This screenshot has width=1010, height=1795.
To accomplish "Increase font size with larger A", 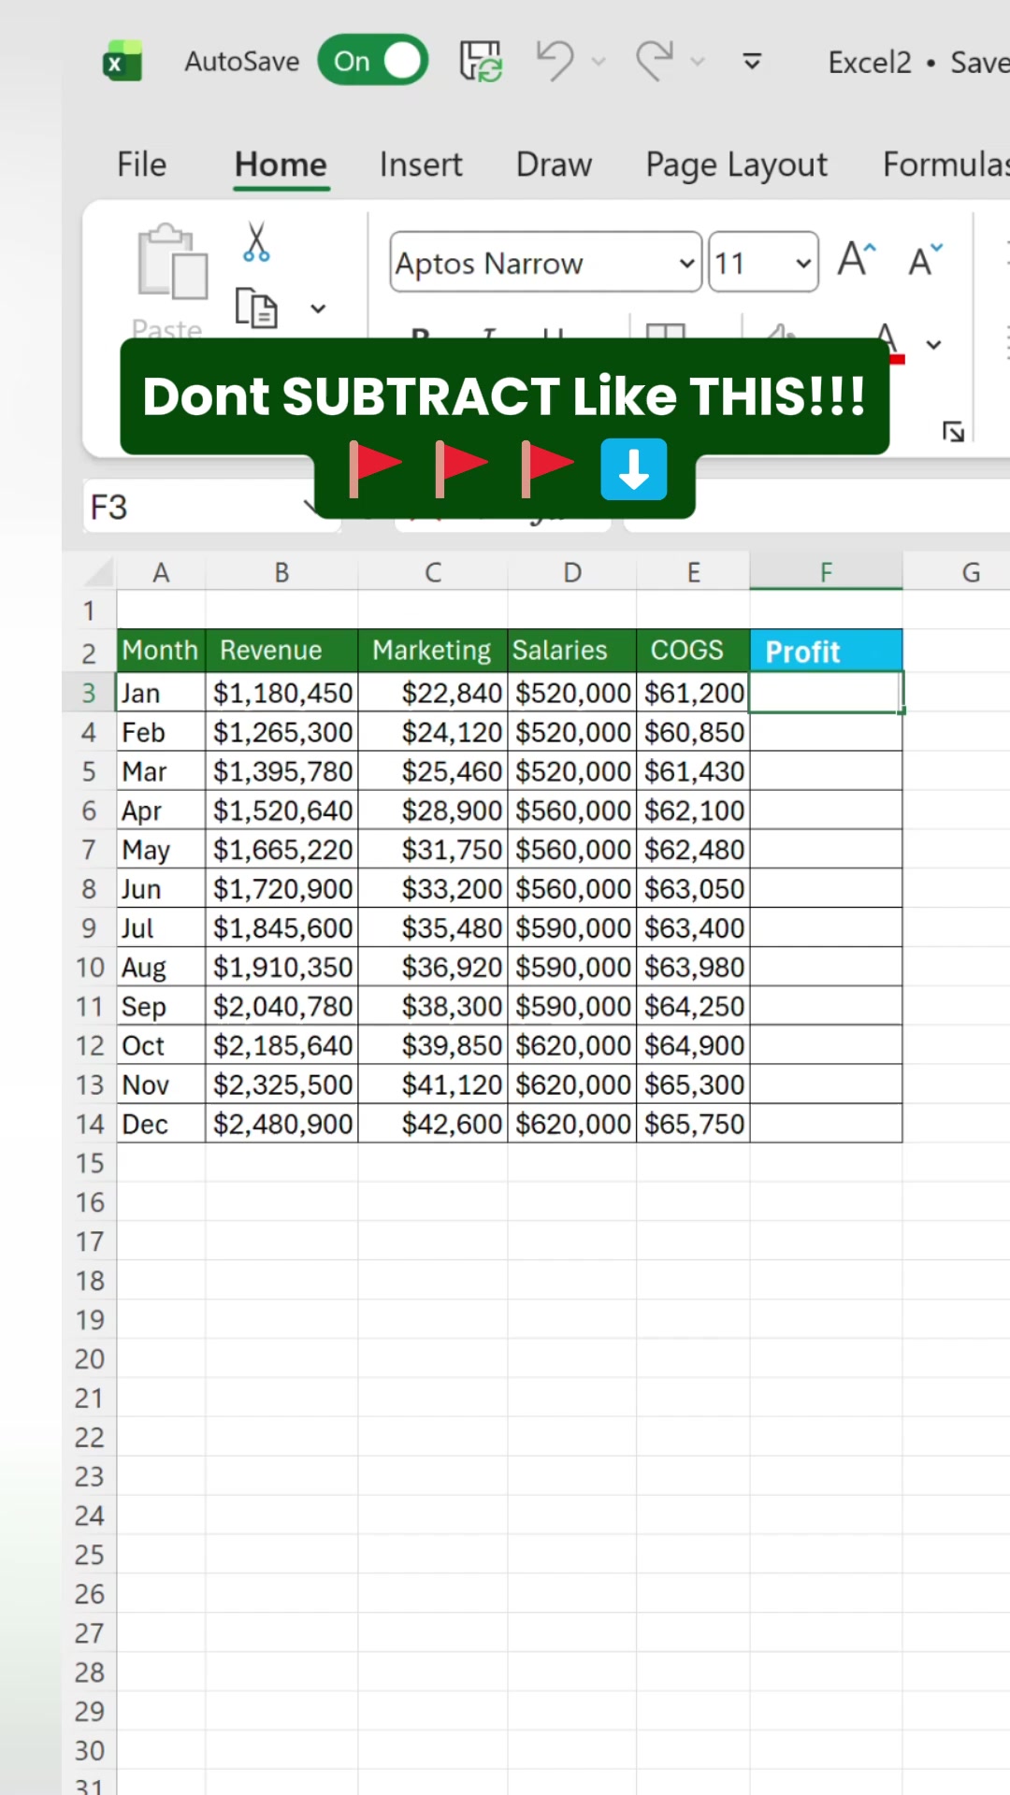I will click(857, 260).
